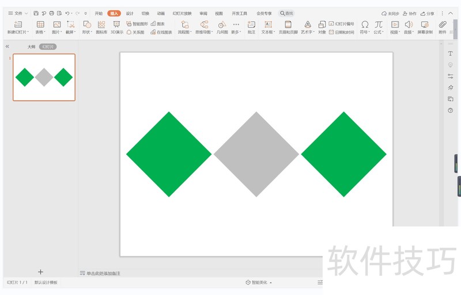This screenshot has width=461, height=295.
Task: Select the gray diamond shape on slide
Action: coord(256,154)
